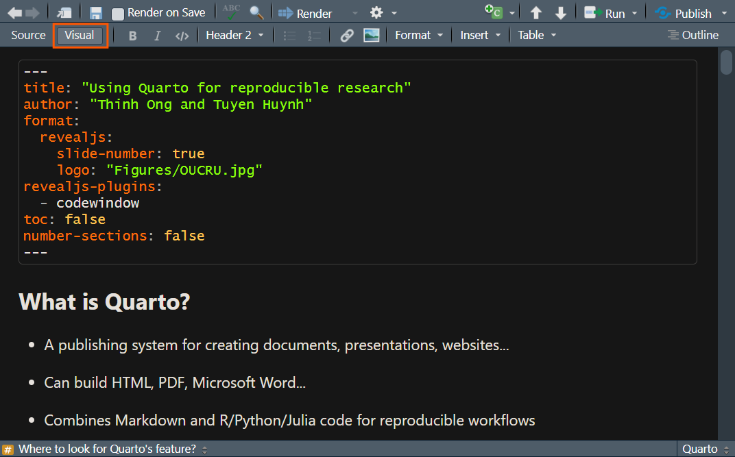Enable the Render on Save checkbox
Screen dimensions: 735x457
(x=118, y=14)
